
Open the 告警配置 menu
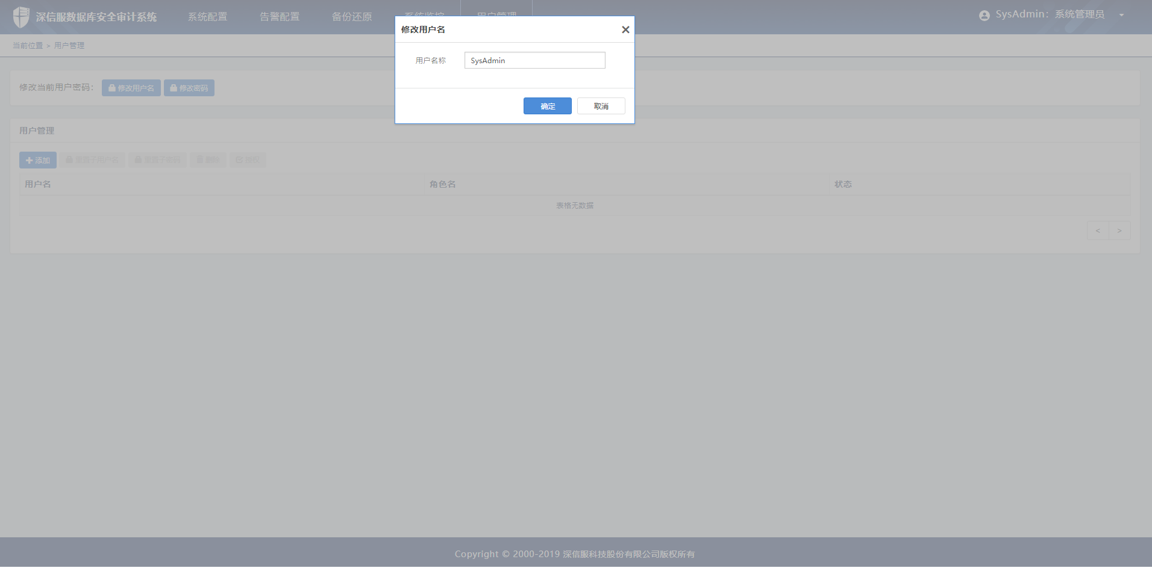(280, 17)
